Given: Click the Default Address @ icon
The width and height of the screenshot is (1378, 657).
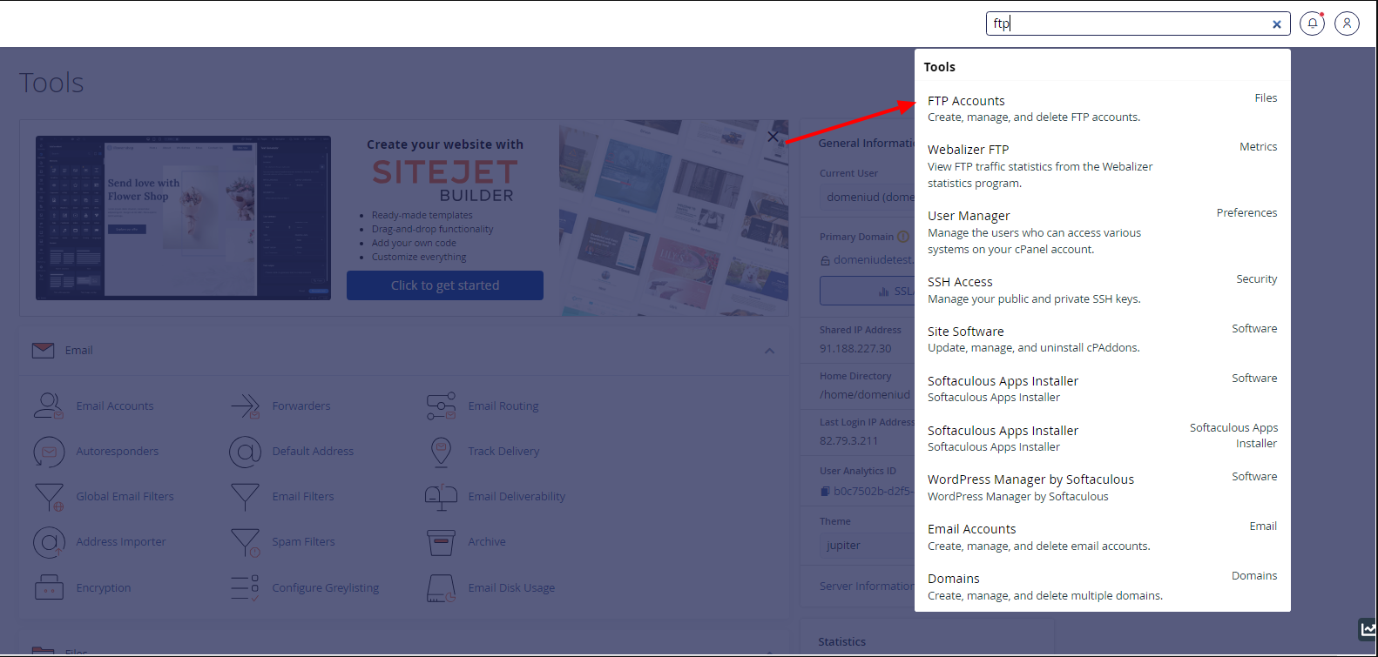Looking at the screenshot, I should [x=246, y=451].
